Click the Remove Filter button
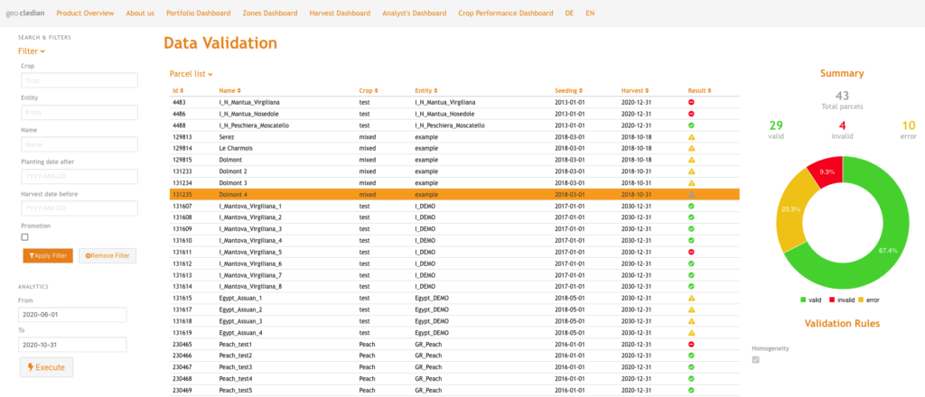The height and width of the screenshot is (397, 925). point(107,255)
